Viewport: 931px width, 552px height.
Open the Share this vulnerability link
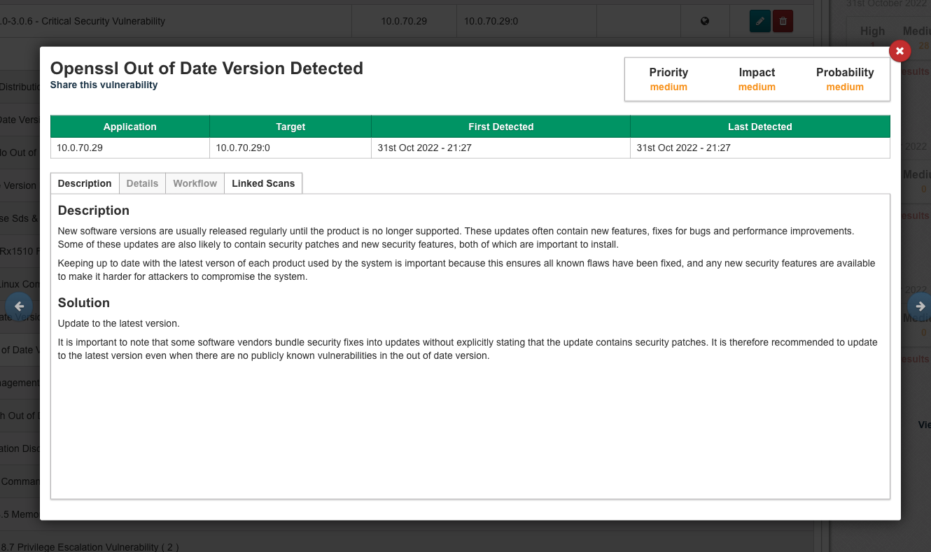tap(104, 85)
